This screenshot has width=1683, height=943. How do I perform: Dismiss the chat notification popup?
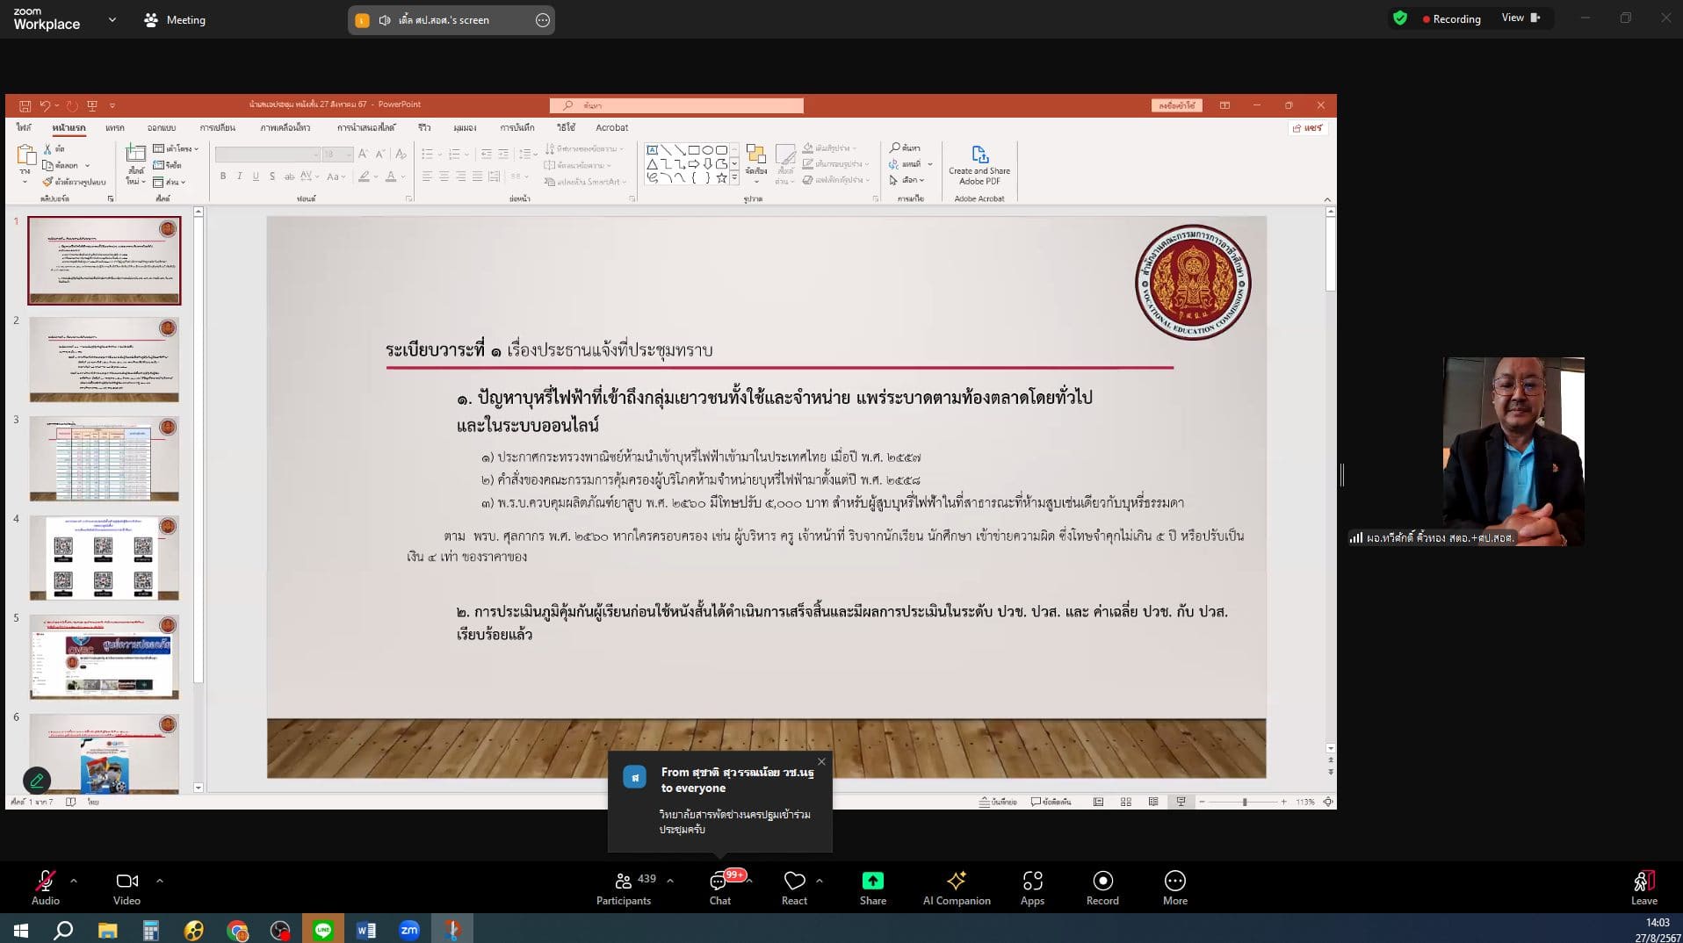[x=821, y=761]
